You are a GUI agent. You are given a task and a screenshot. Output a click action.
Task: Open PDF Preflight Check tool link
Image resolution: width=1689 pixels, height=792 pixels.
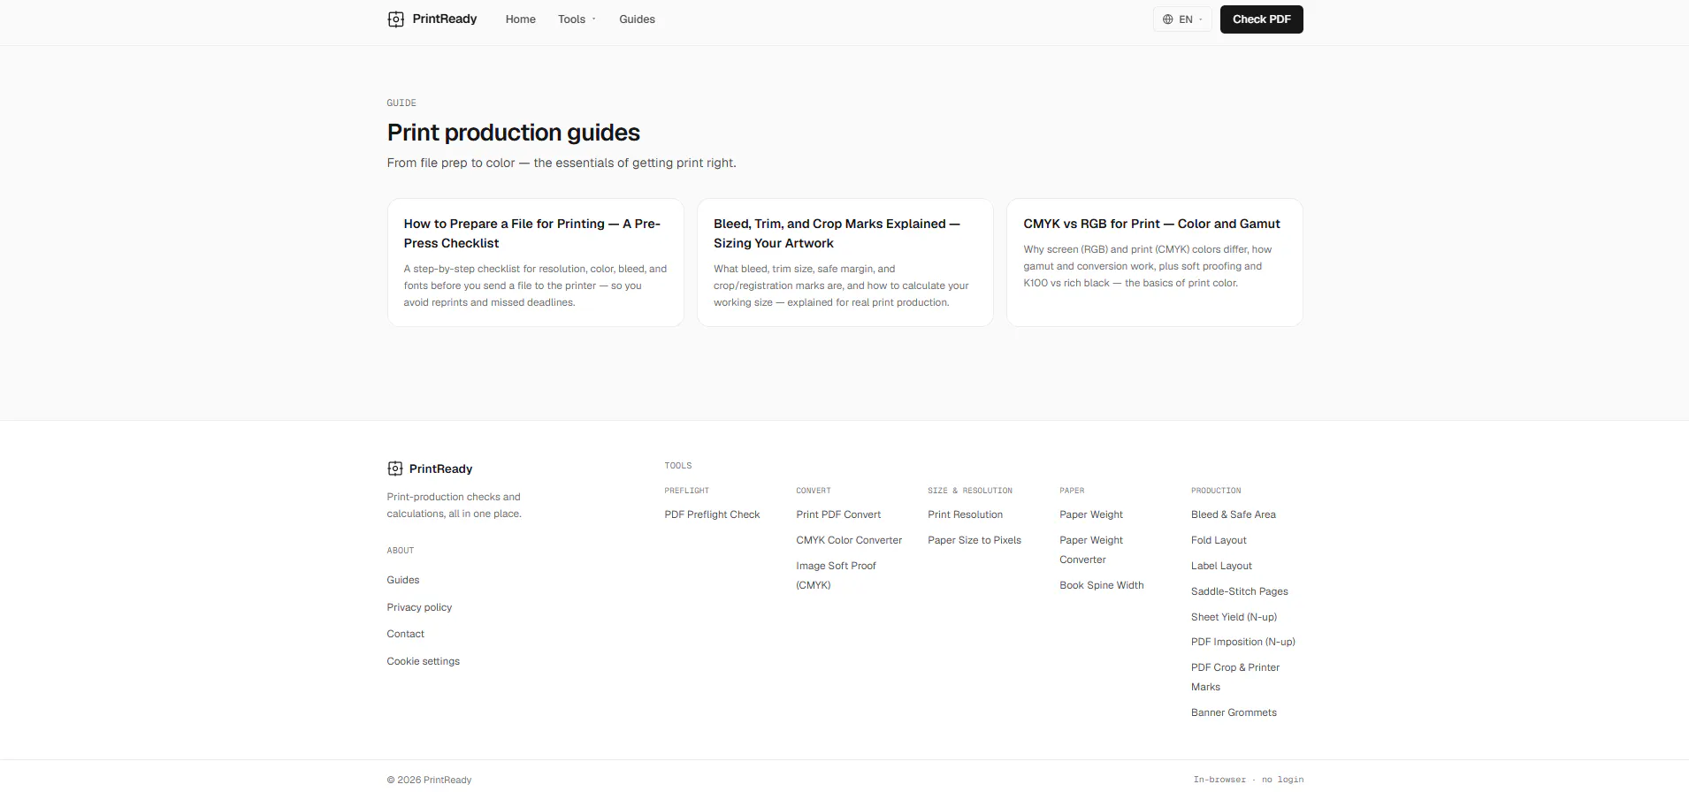pos(712,514)
